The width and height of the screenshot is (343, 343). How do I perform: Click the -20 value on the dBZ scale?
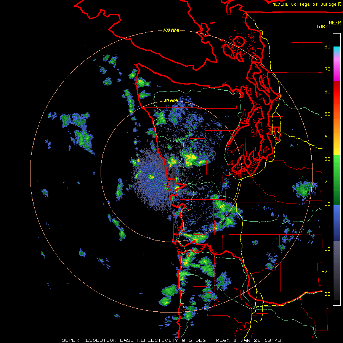click(326, 272)
